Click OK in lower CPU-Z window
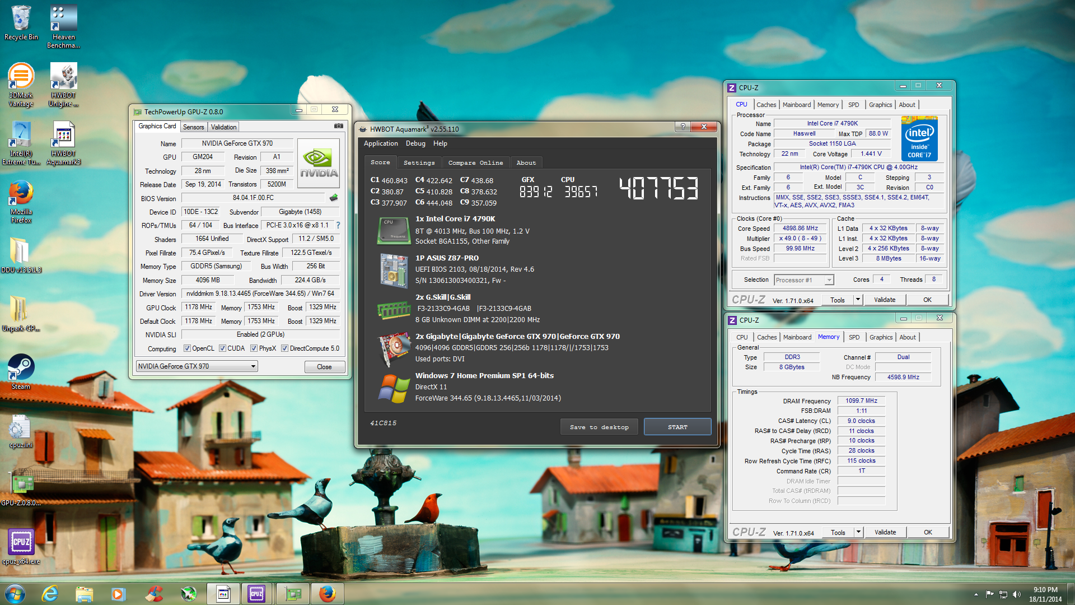 pyautogui.click(x=928, y=532)
